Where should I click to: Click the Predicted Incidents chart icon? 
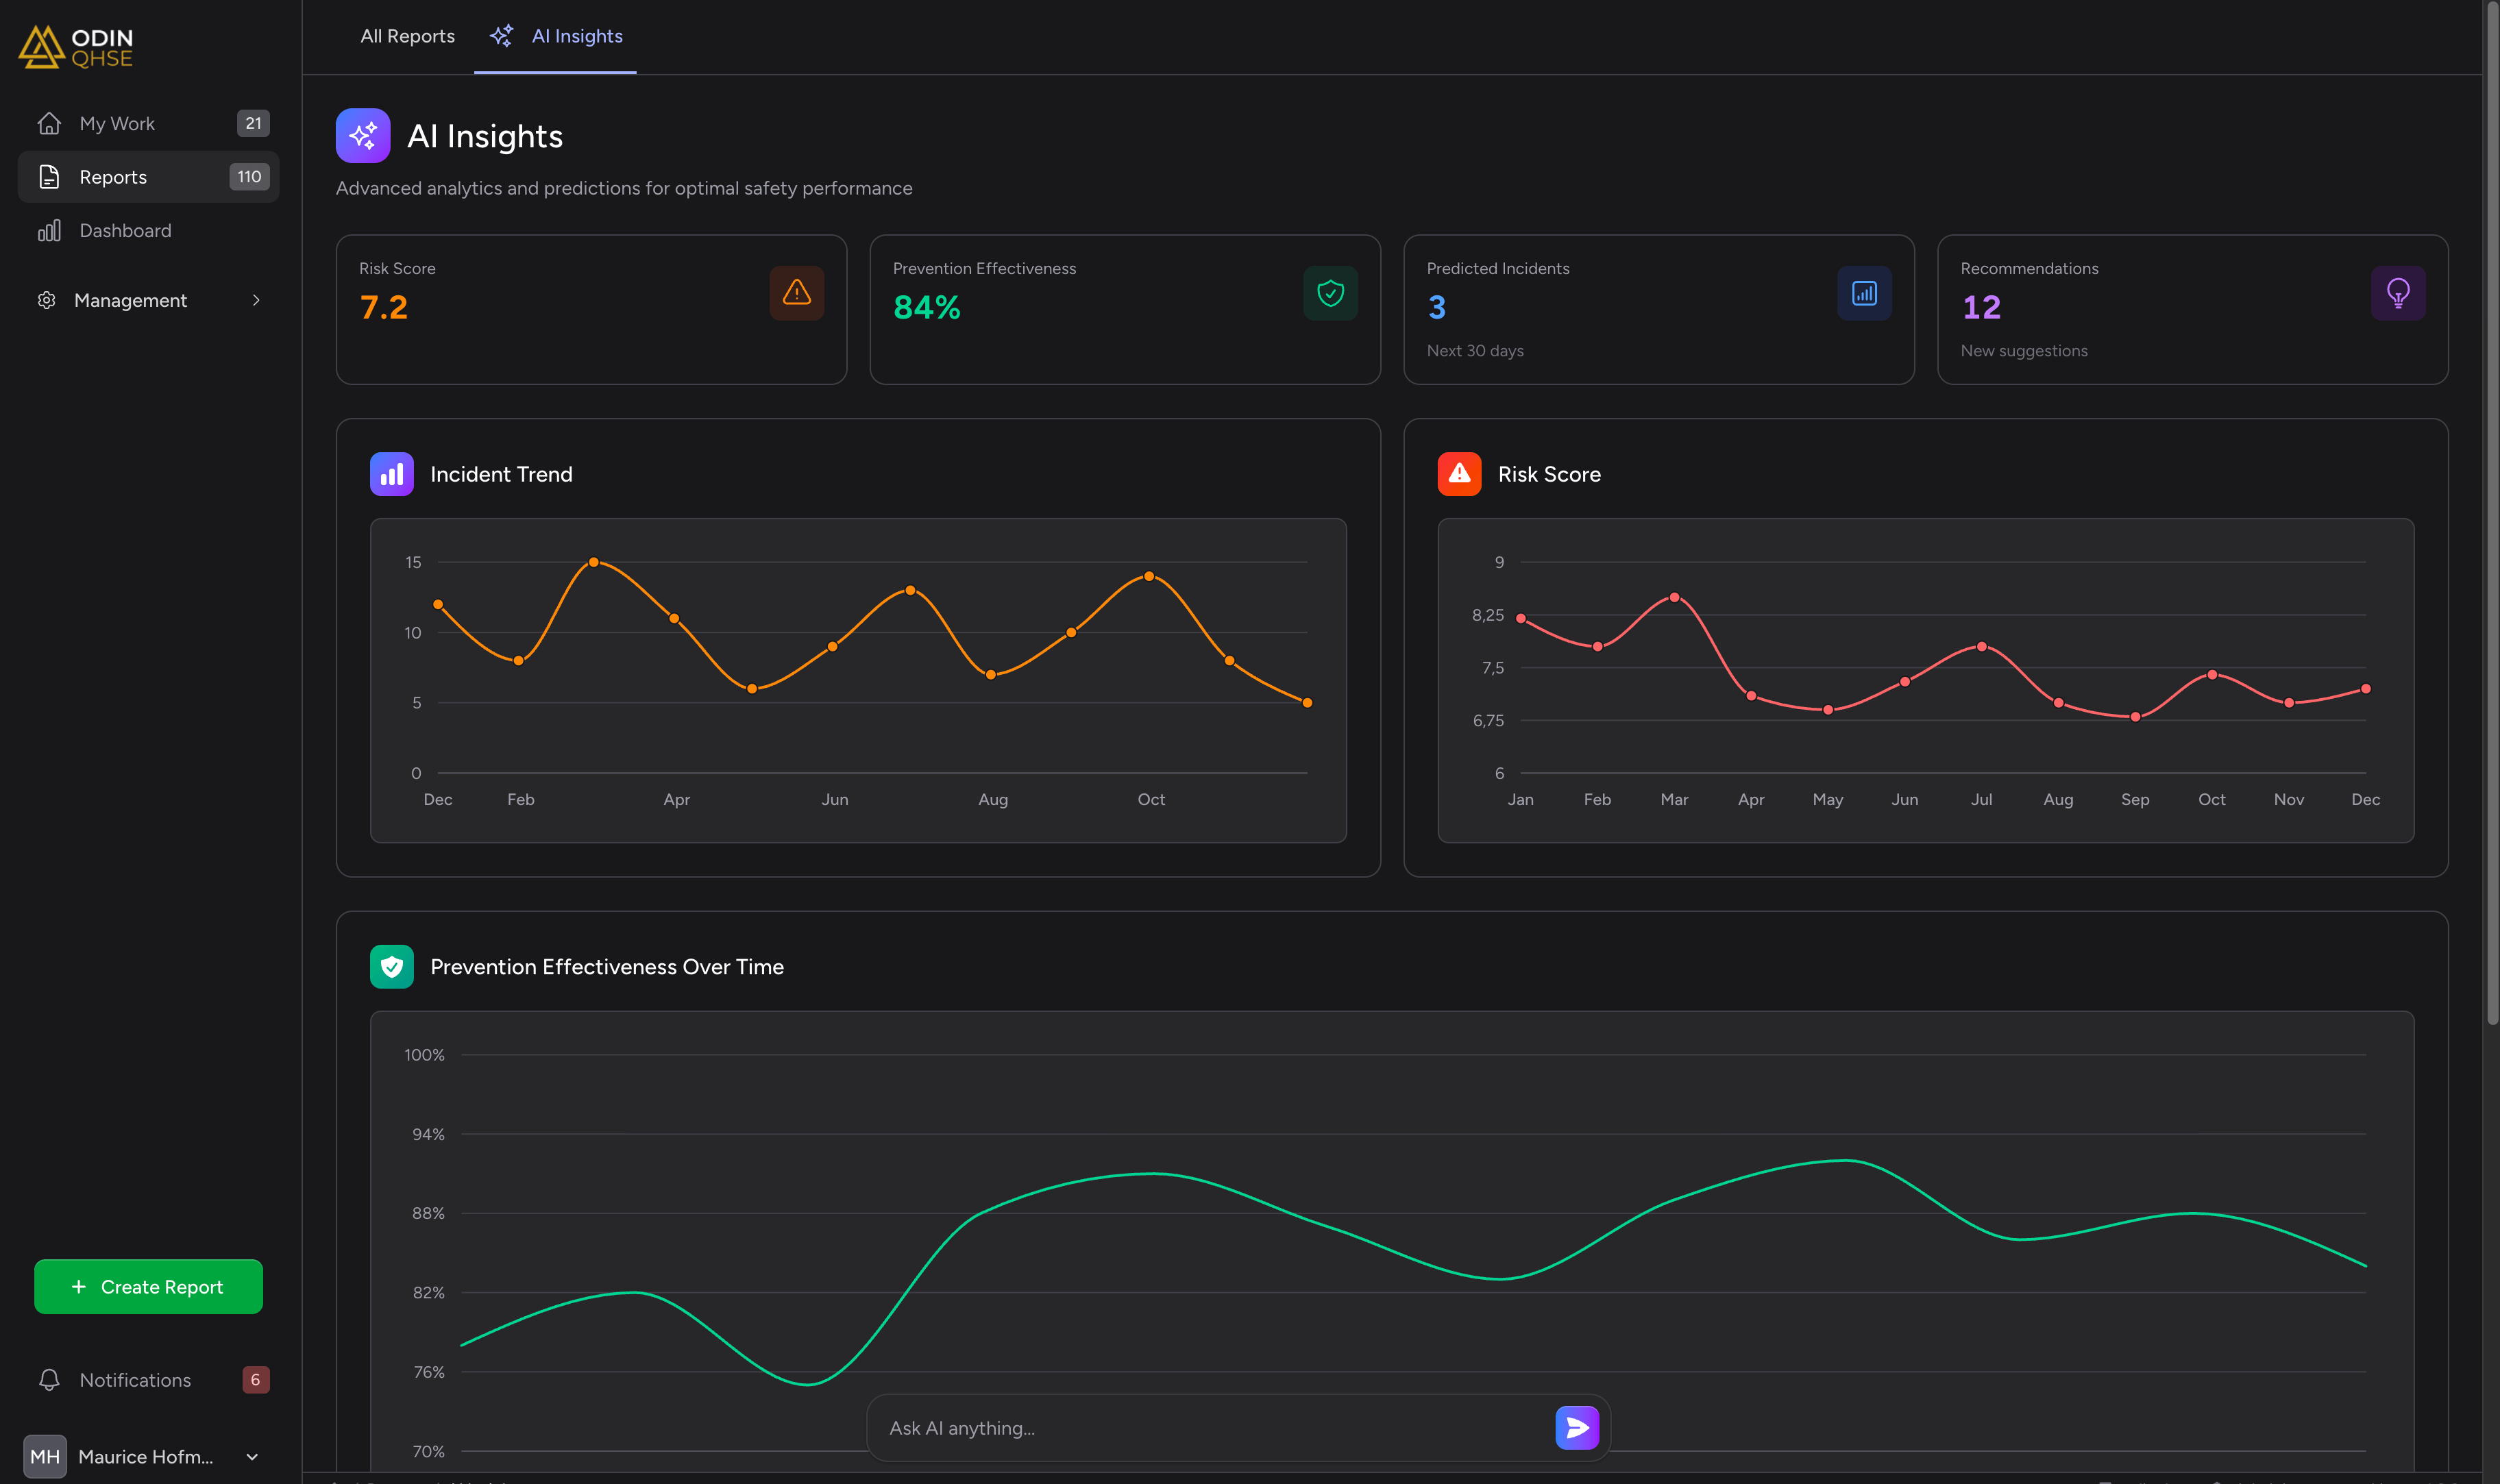1863,292
